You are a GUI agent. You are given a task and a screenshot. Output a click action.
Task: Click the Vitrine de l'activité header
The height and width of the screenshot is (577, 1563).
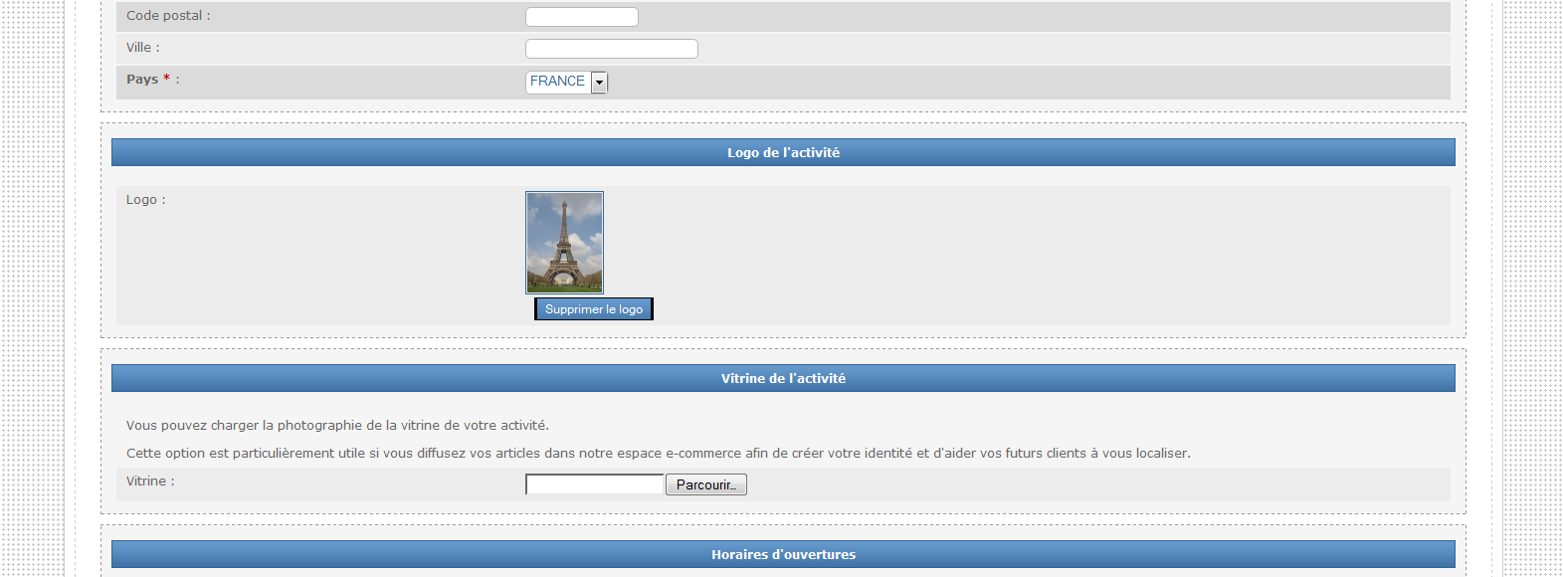[x=783, y=378]
